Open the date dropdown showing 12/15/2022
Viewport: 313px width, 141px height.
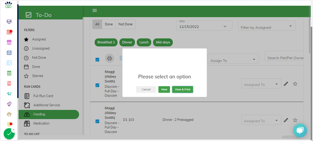pos(204,25)
